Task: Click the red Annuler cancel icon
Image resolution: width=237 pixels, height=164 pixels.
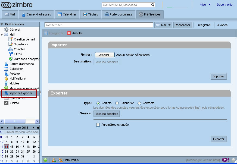Action: tap(69, 33)
